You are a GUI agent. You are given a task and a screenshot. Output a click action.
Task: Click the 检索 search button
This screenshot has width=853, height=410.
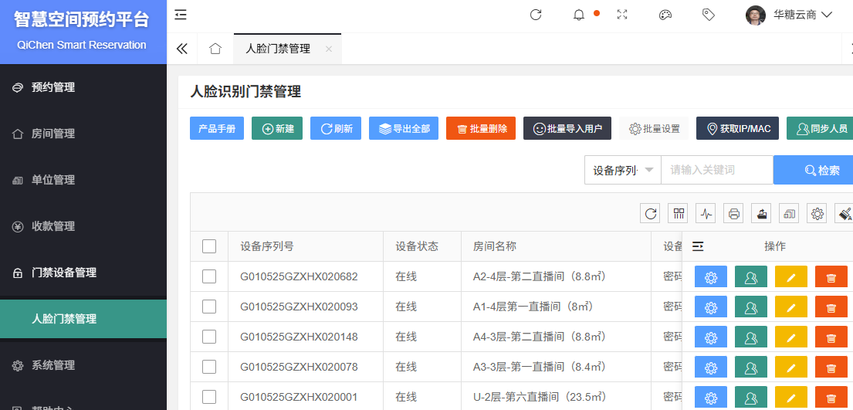pyautogui.click(x=814, y=170)
